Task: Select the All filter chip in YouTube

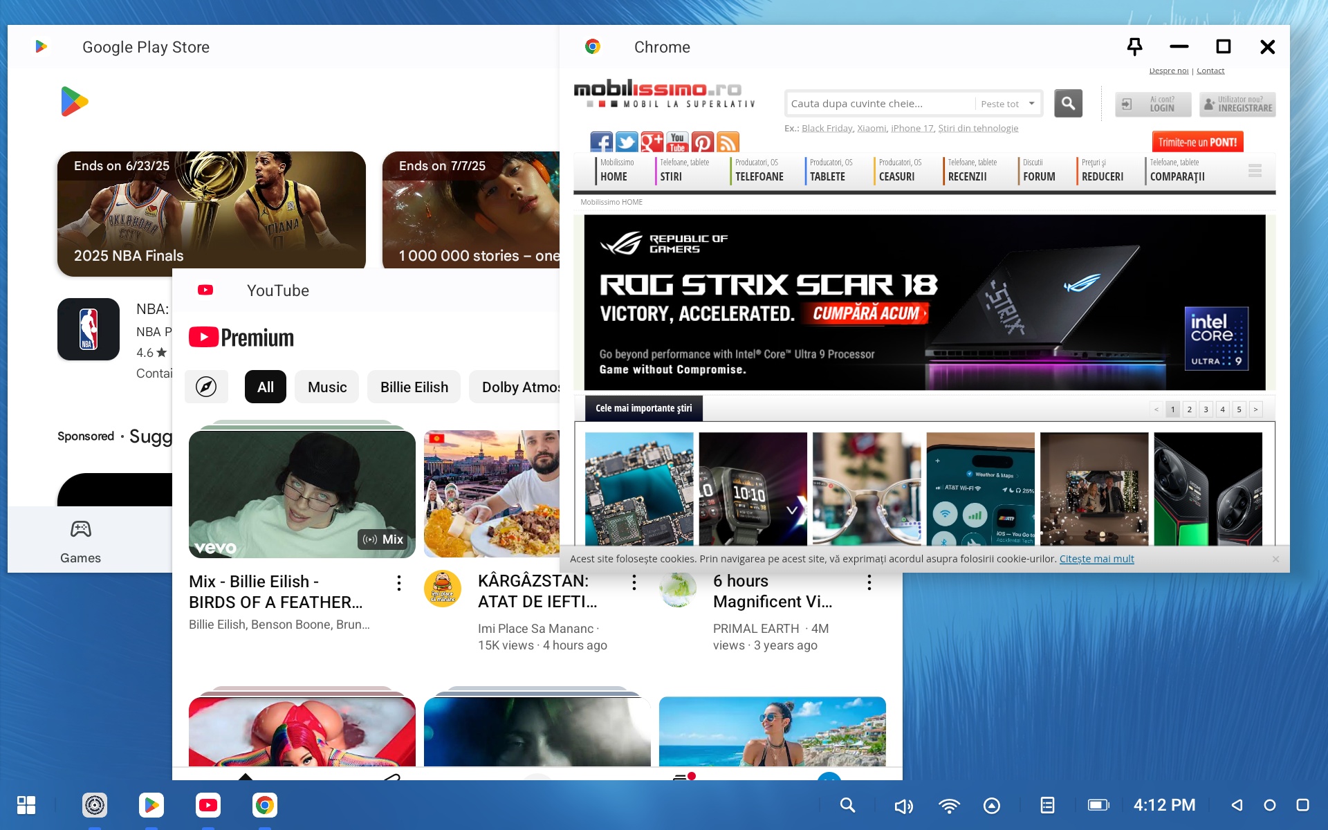Action: (266, 387)
